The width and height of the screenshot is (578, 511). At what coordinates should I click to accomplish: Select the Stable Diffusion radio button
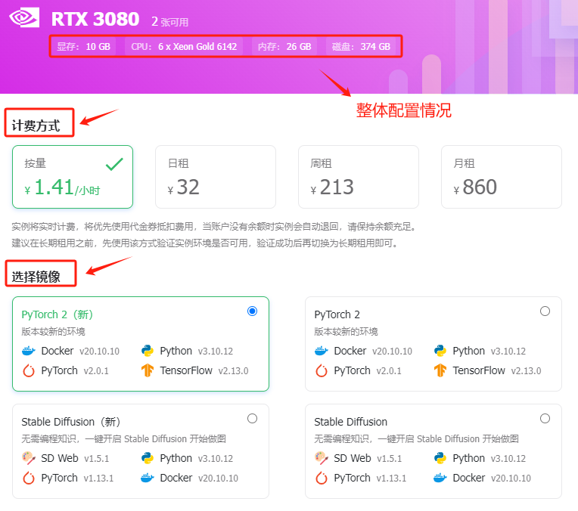pos(545,419)
